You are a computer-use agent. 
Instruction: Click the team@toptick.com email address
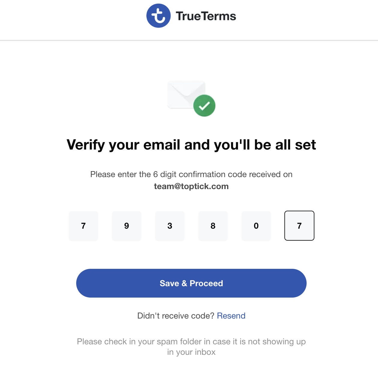(191, 186)
